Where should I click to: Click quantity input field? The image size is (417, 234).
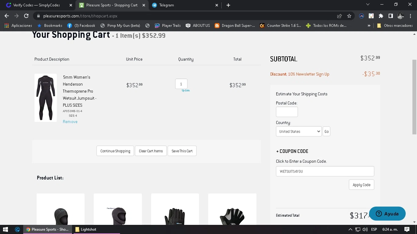(181, 84)
